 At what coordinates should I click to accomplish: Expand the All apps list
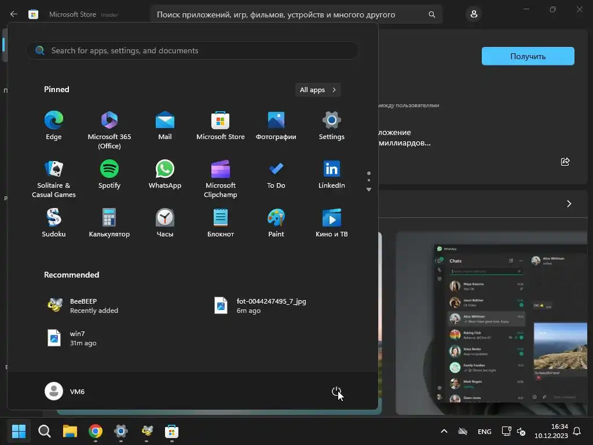[x=318, y=90]
